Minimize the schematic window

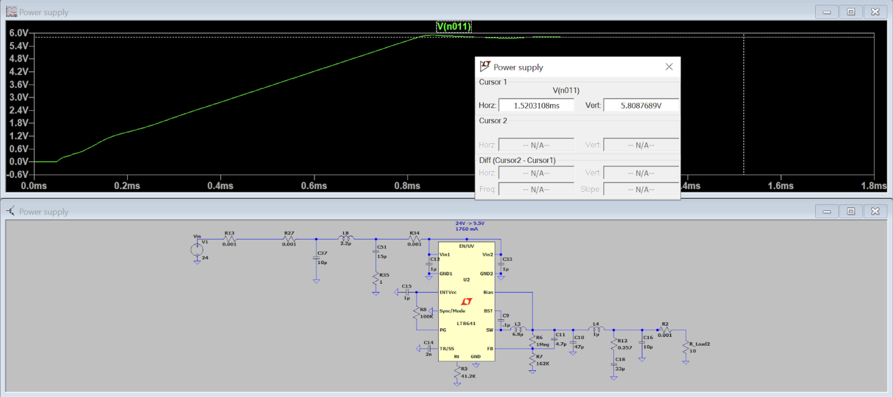[x=826, y=212]
